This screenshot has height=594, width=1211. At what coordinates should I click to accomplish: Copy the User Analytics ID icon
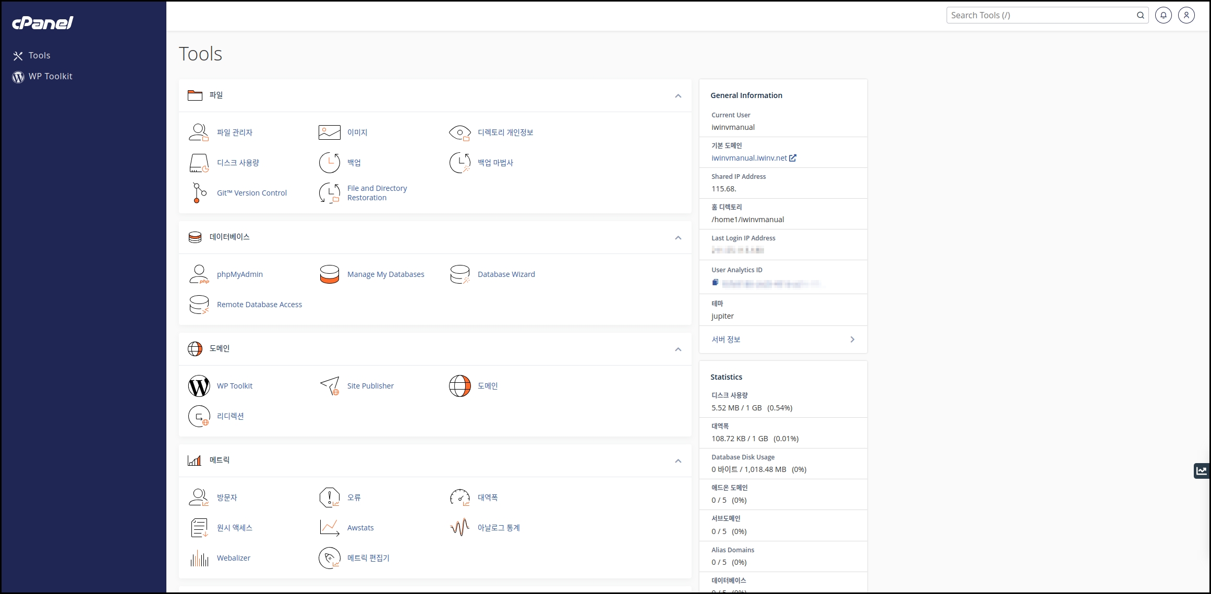[x=715, y=283]
